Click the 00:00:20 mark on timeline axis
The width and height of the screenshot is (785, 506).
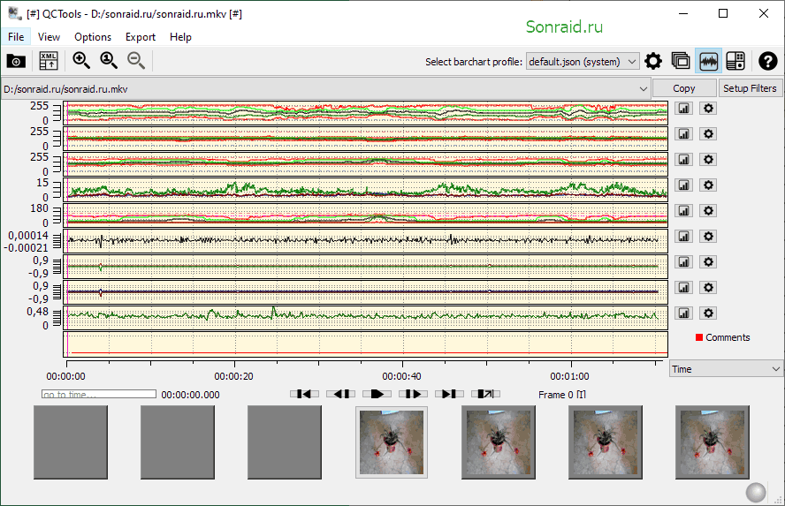tap(233, 376)
